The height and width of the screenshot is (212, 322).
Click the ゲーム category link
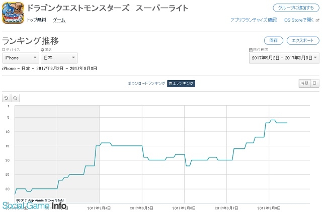pyautogui.click(x=59, y=20)
